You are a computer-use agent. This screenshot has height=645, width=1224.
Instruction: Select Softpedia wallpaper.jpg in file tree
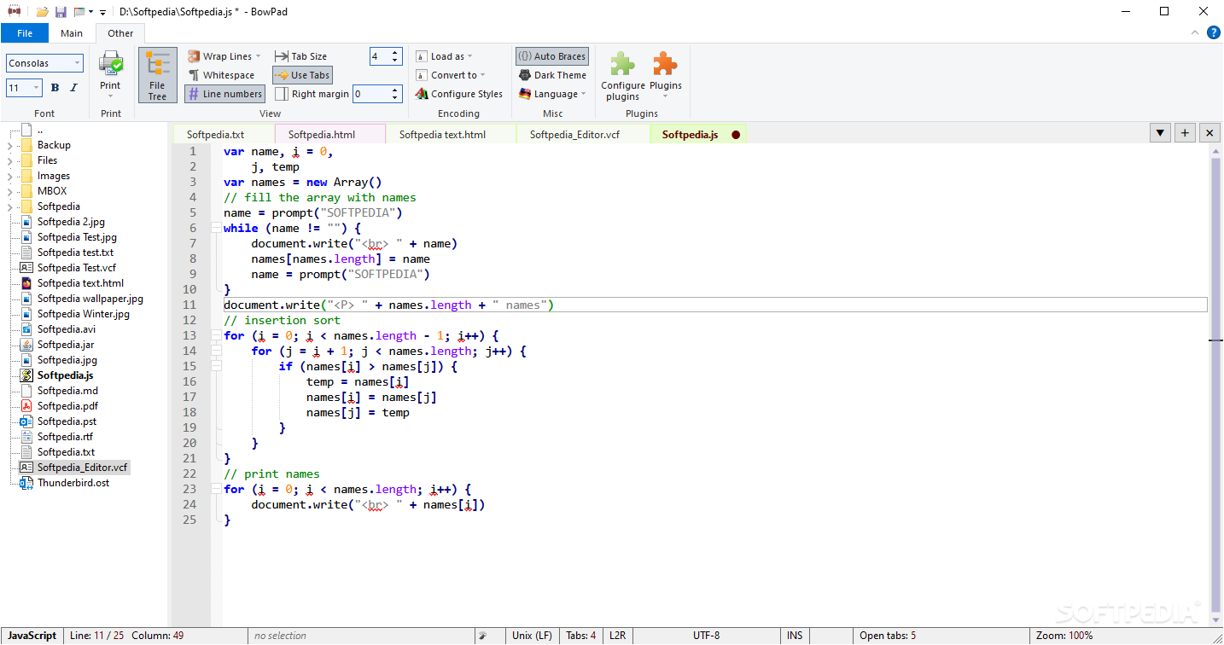coord(90,299)
